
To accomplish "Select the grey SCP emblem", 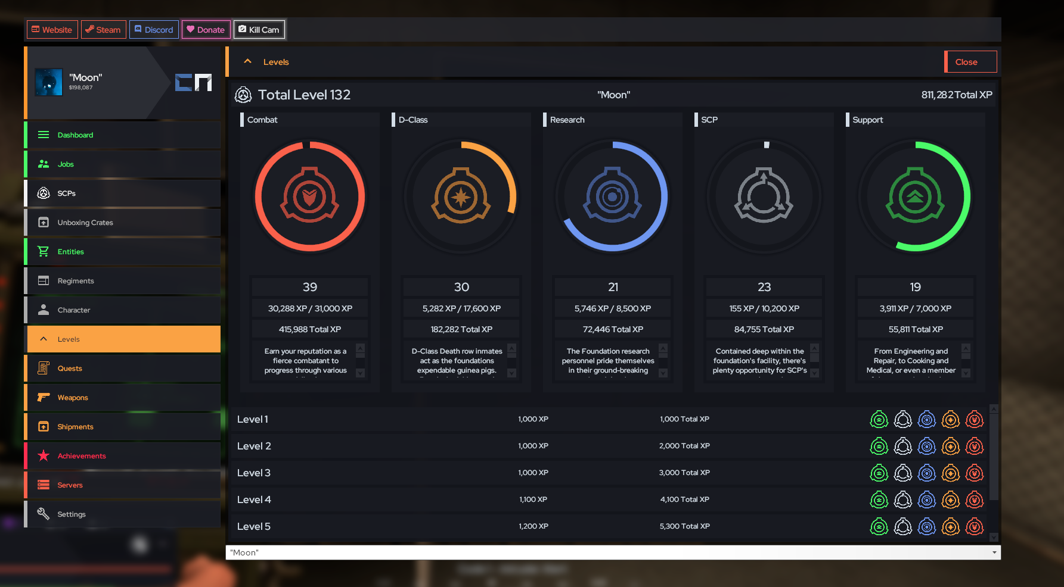I will [764, 195].
